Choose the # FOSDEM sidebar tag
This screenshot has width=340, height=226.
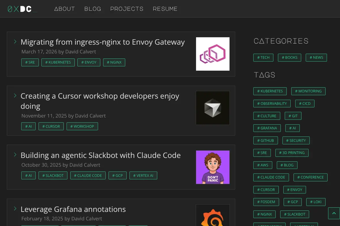266,202
